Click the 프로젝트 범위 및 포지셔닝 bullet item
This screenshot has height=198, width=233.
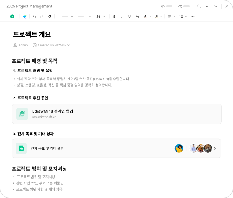36,177
